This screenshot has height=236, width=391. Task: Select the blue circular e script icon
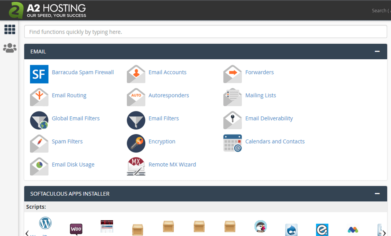tap(322, 229)
